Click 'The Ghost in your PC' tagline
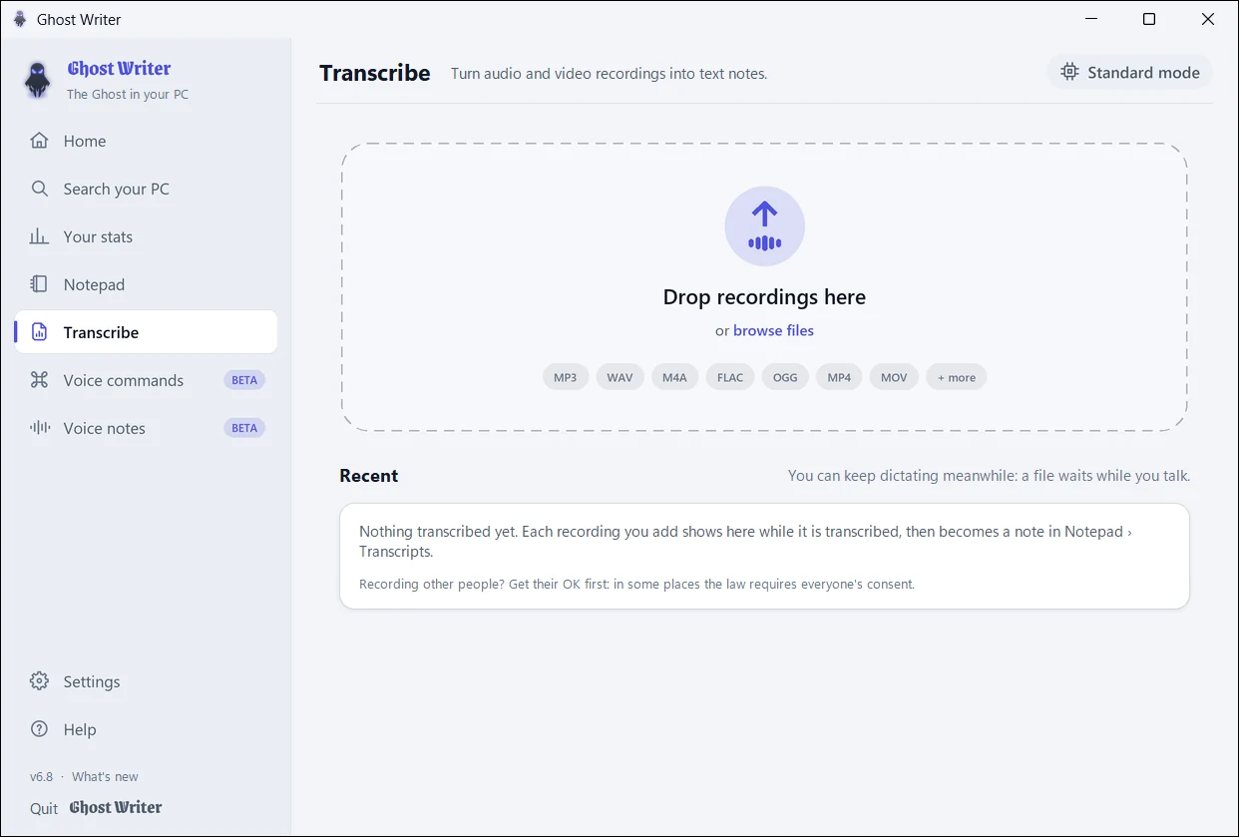Viewport: 1239px width, 837px height. click(128, 95)
